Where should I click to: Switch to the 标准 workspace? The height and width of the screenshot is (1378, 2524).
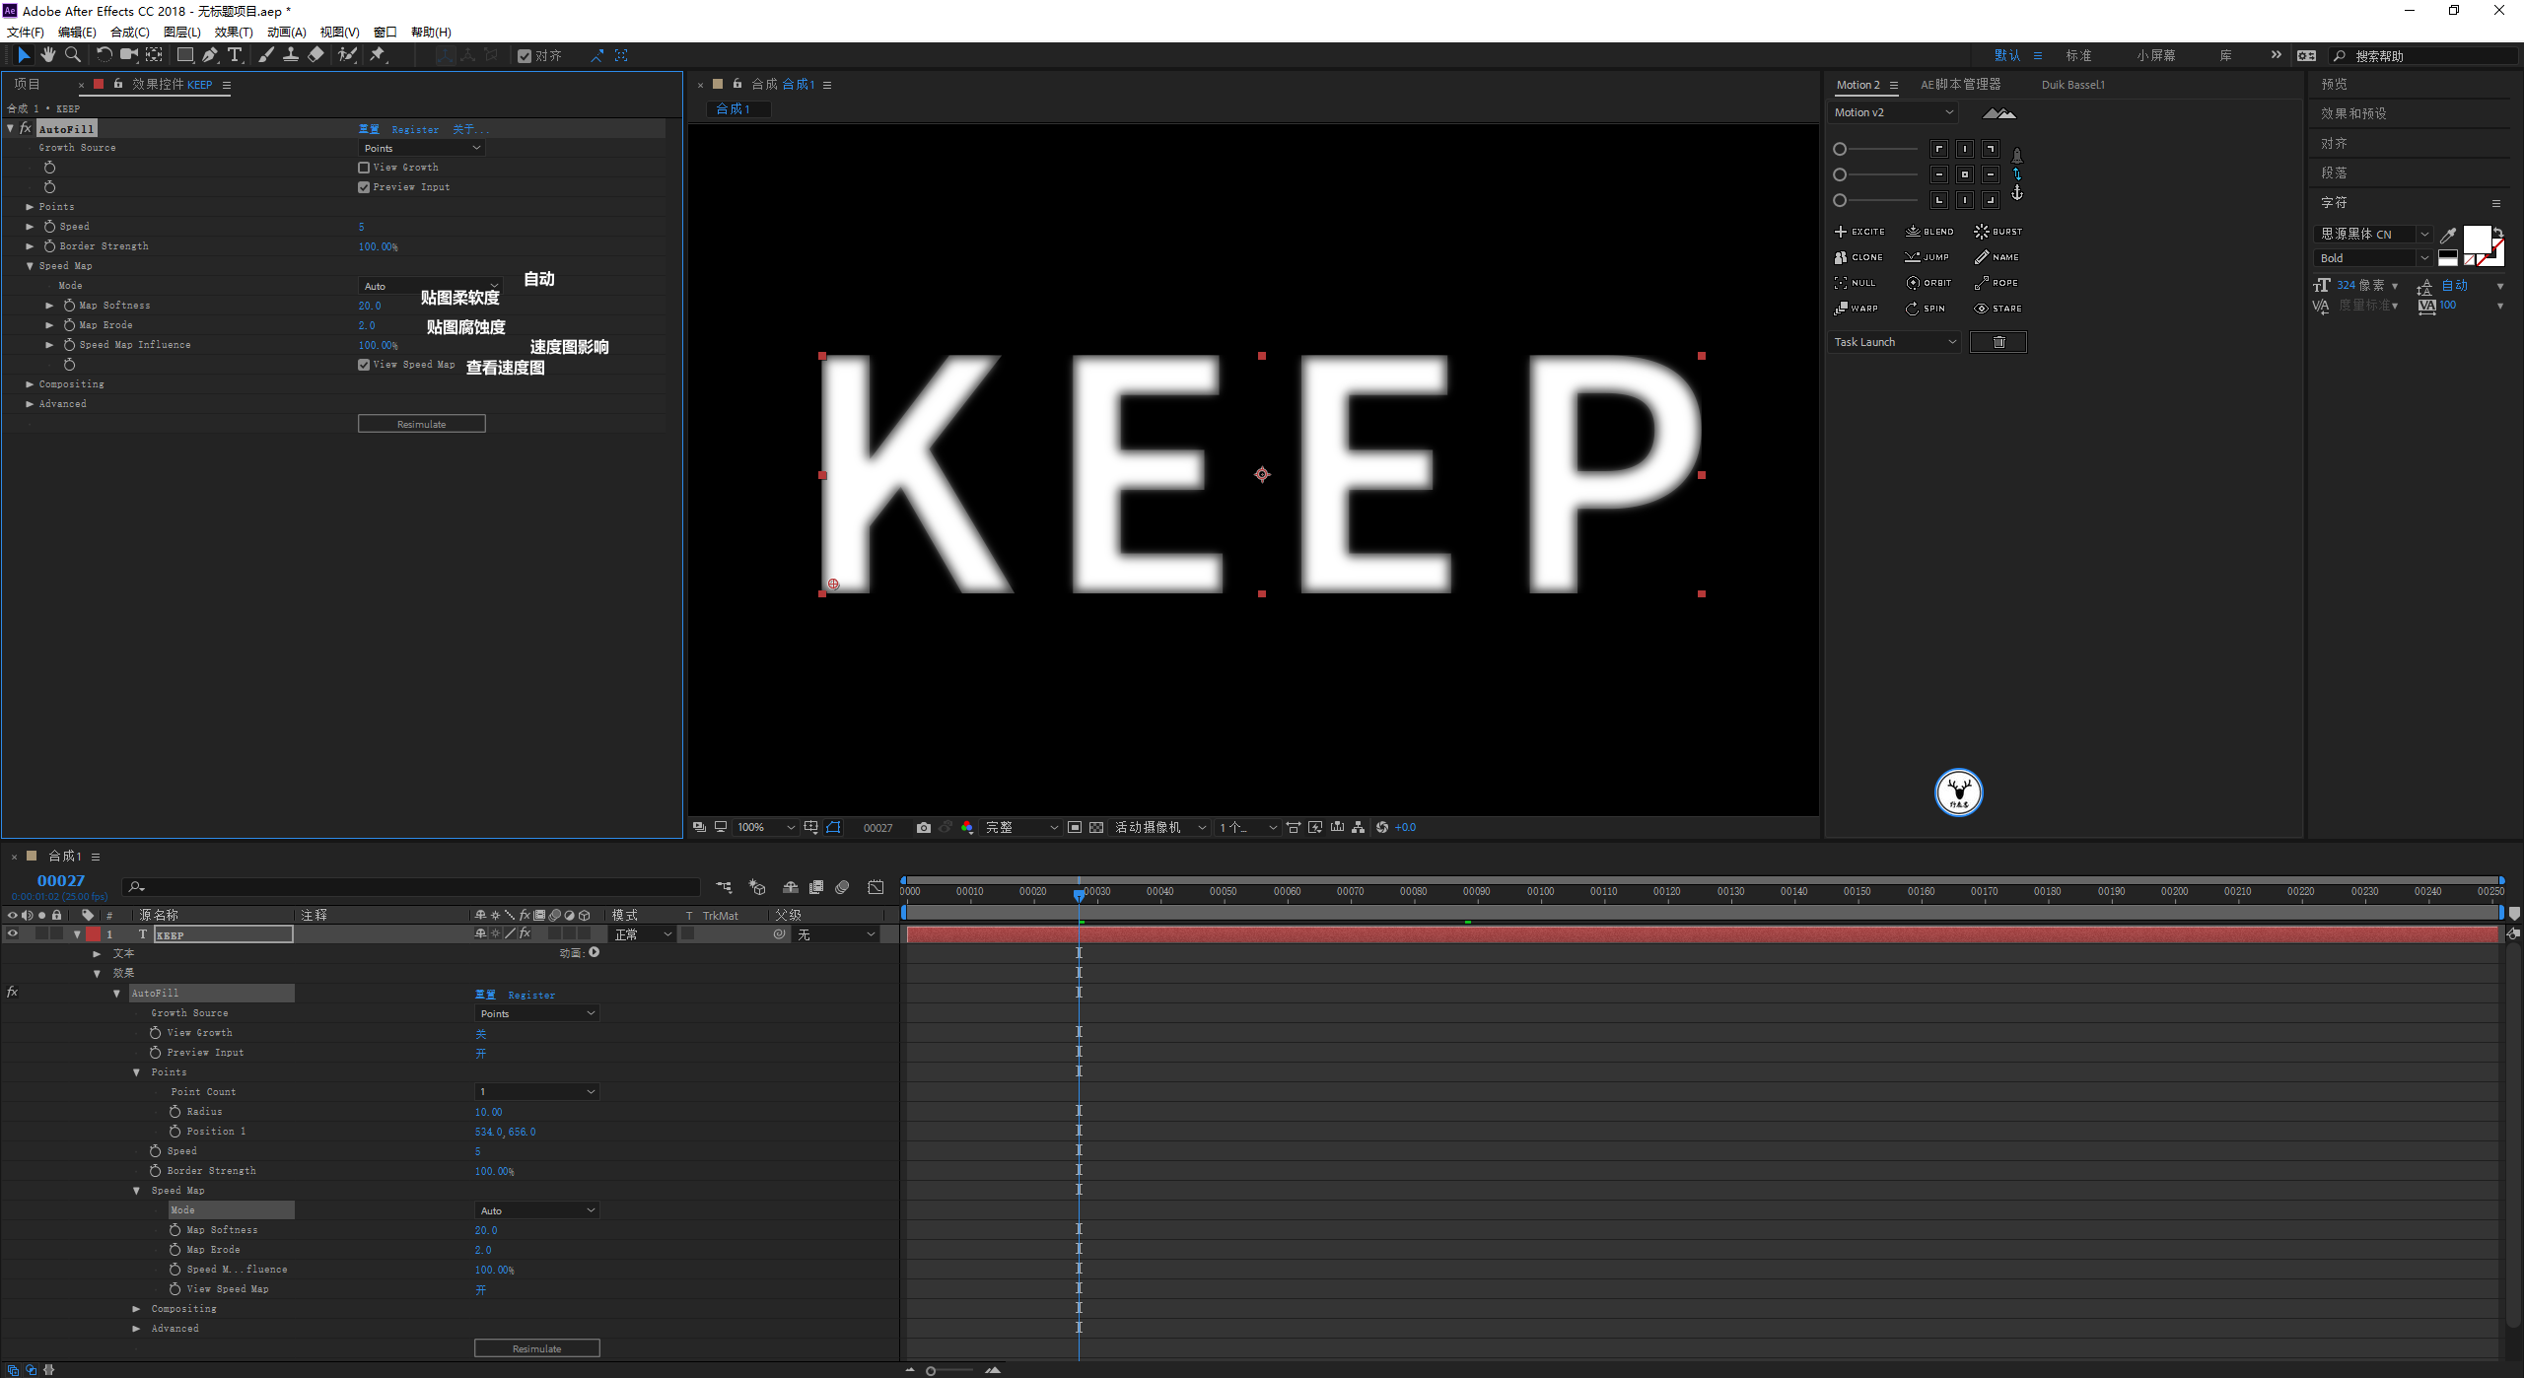coord(2078,55)
